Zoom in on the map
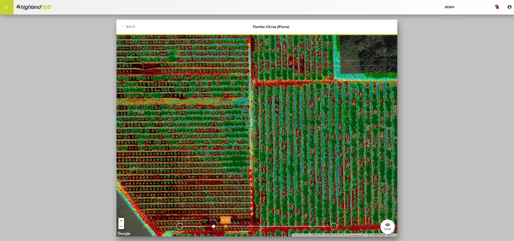 click(121, 221)
